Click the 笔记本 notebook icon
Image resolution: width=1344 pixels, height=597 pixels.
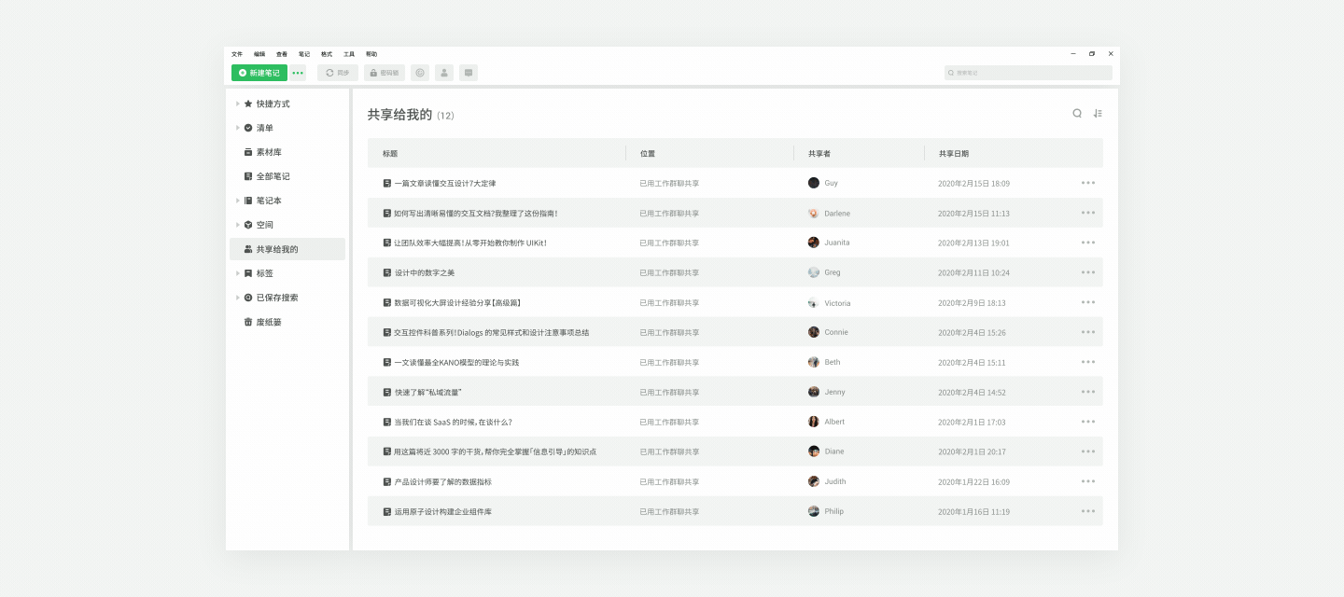[248, 201]
